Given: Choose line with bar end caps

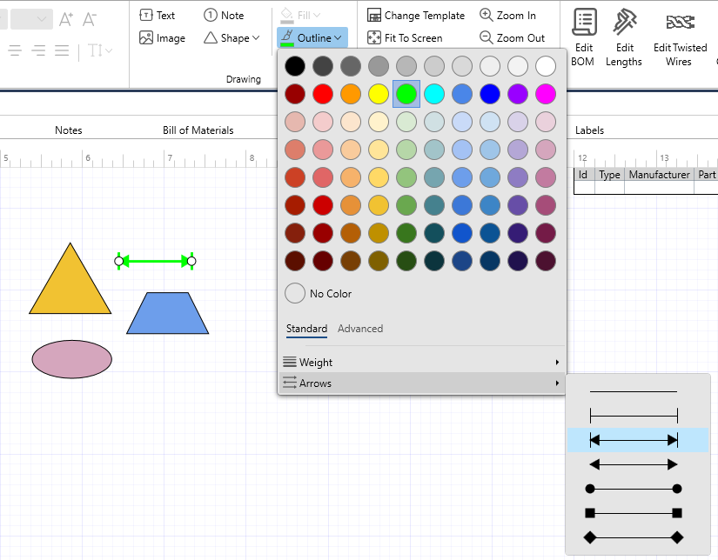Looking at the screenshot, I should 637,416.
